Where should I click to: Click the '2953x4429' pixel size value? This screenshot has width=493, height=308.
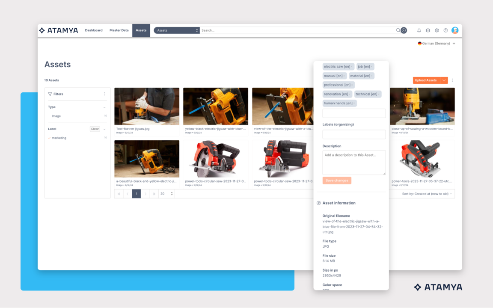point(332,275)
